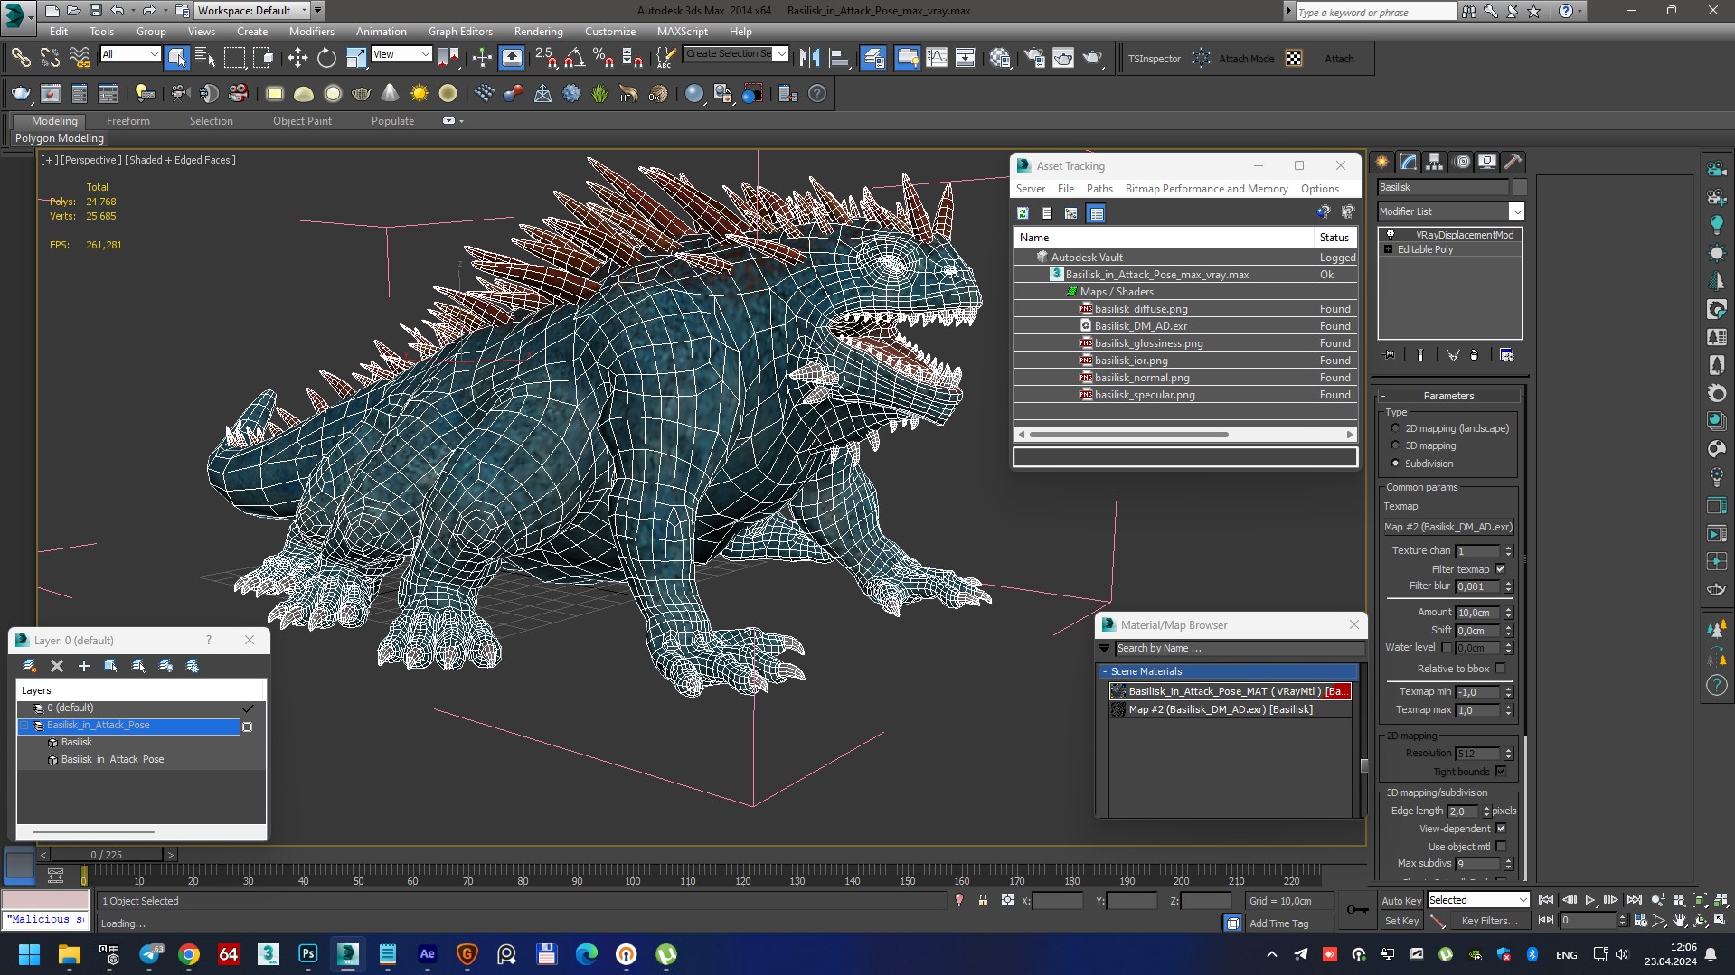Open the Align tool icon

coord(839,59)
